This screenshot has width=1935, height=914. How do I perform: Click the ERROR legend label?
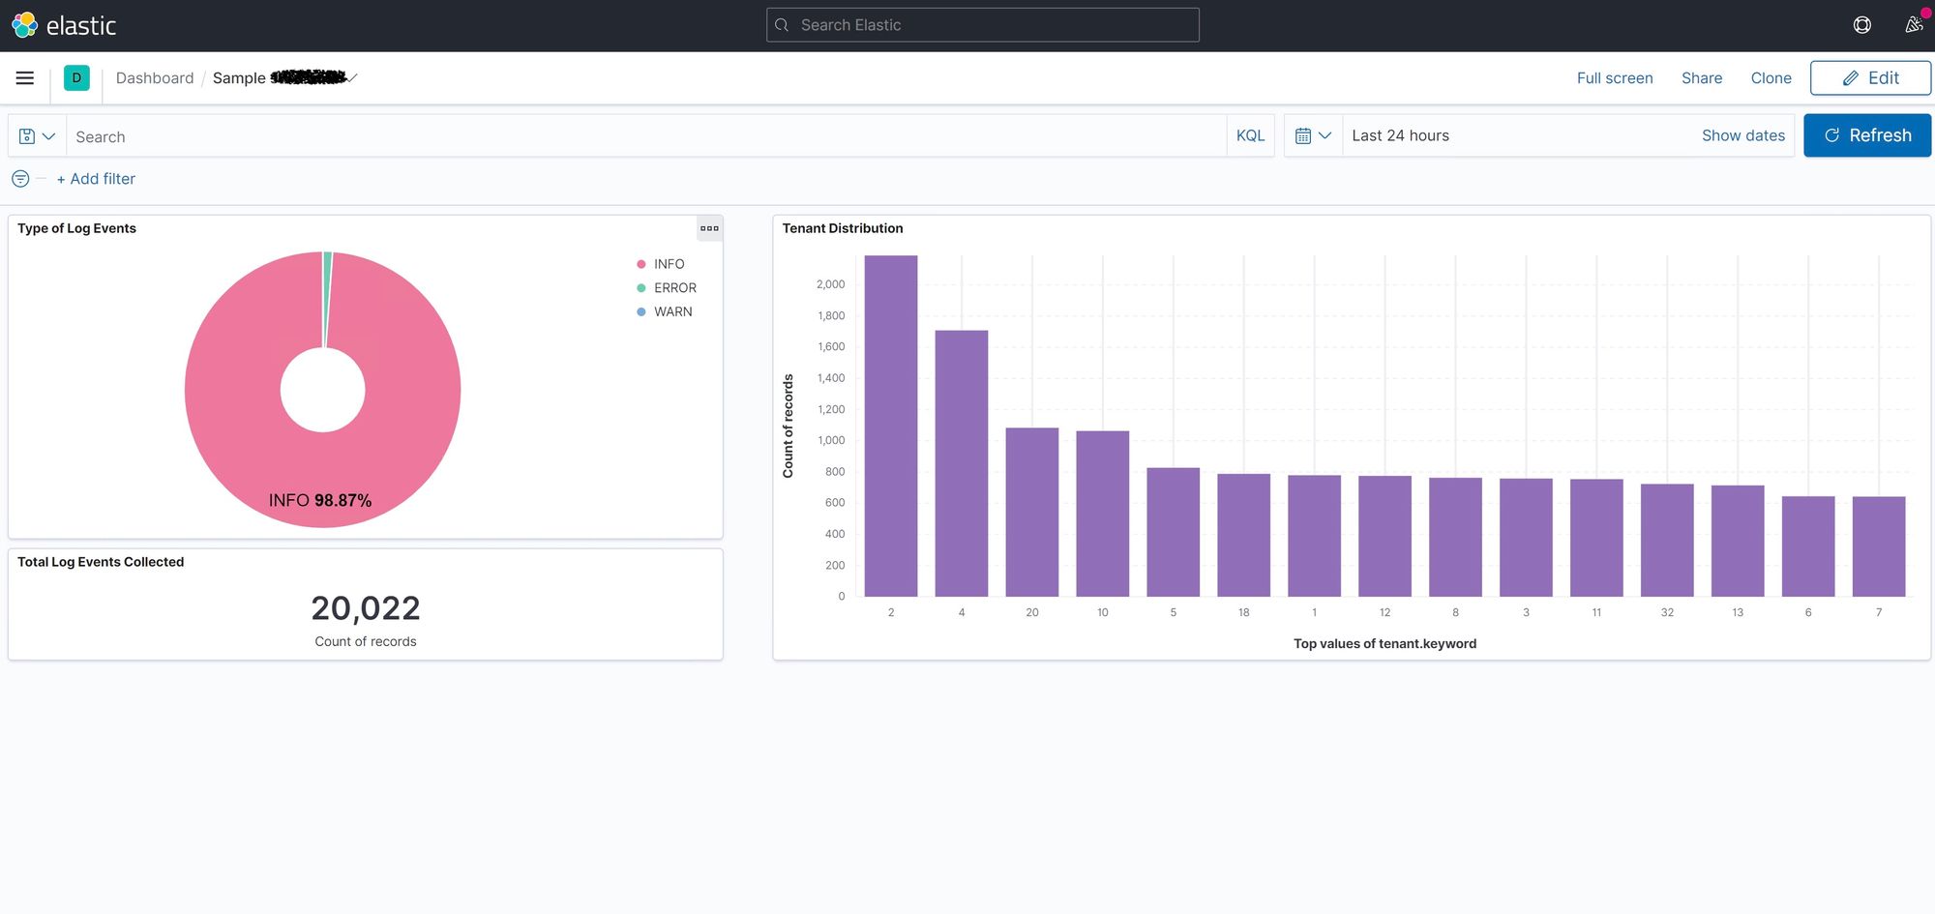pyautogui.click(x=674, y=288)
